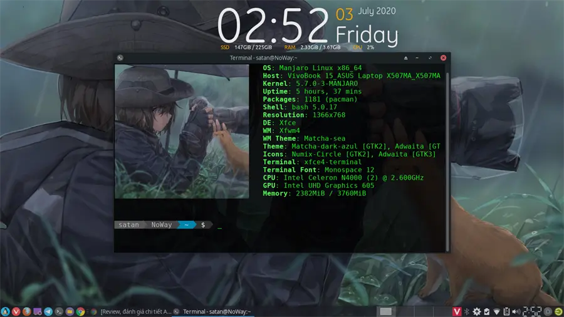Click the Terminal Font: Monospace 12 line
The height and width of the screenshot is (317, 564).
318,170
